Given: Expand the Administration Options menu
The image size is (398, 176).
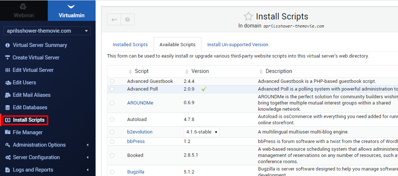Looking at the screenshot, I should pyautogui.click(x=87, y=145).
